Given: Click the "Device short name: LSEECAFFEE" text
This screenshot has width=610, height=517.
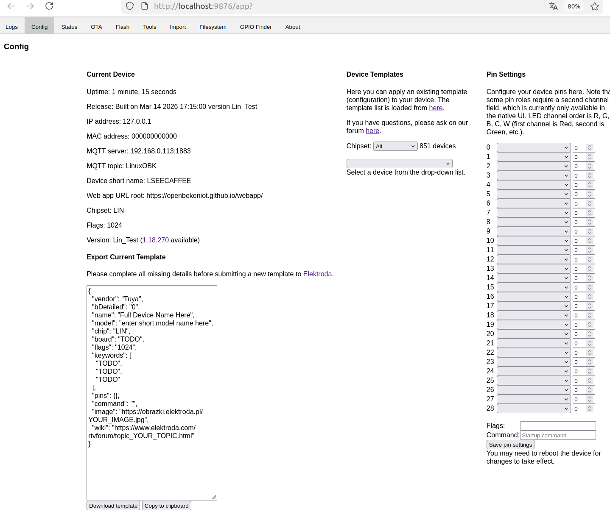Looking at the screenshot, I should click(x=139, y=181).
